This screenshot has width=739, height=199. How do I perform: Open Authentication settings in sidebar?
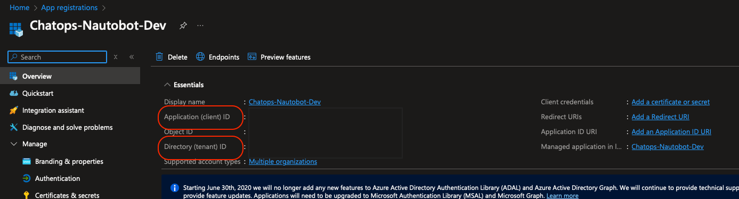[58, 178]
